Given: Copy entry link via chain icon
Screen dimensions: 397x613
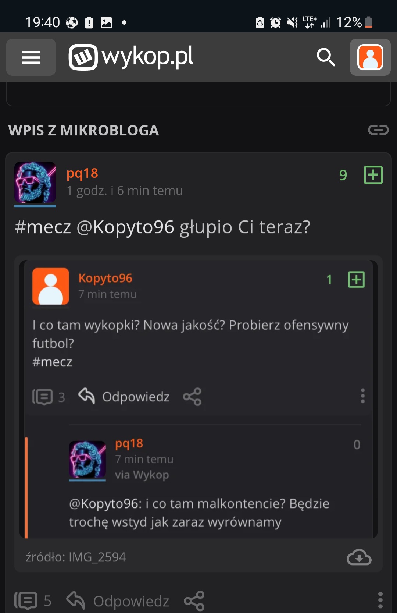Looking at the screenshot, I should coord(378,130).
